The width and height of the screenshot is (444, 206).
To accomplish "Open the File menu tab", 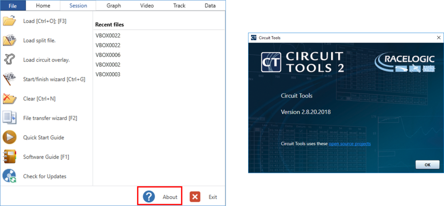I will click(13, 6).
